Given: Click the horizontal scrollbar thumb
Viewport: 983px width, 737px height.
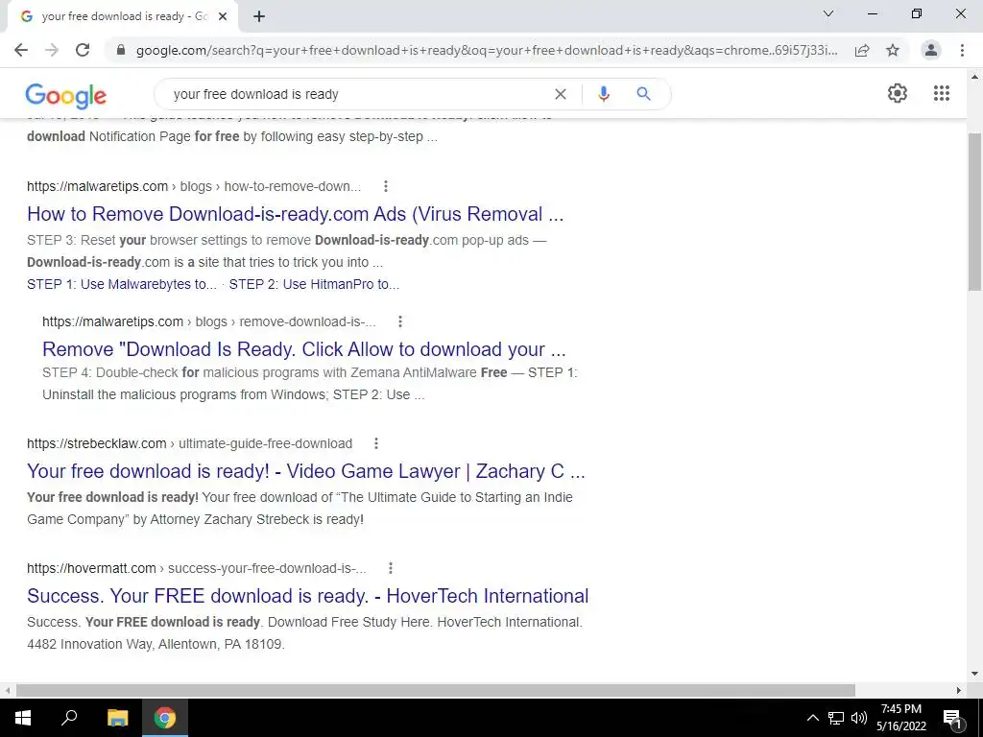Looking at the screenshot, I should coord(436,690).
